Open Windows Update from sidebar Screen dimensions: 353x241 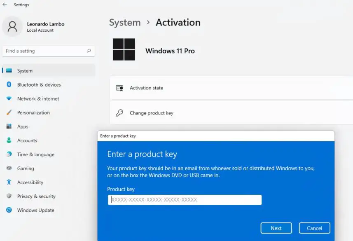[x=9, y=210]
